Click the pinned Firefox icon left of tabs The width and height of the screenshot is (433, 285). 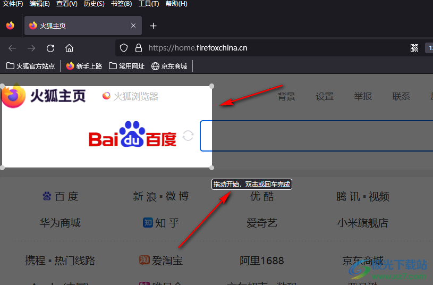click(10, 26)
